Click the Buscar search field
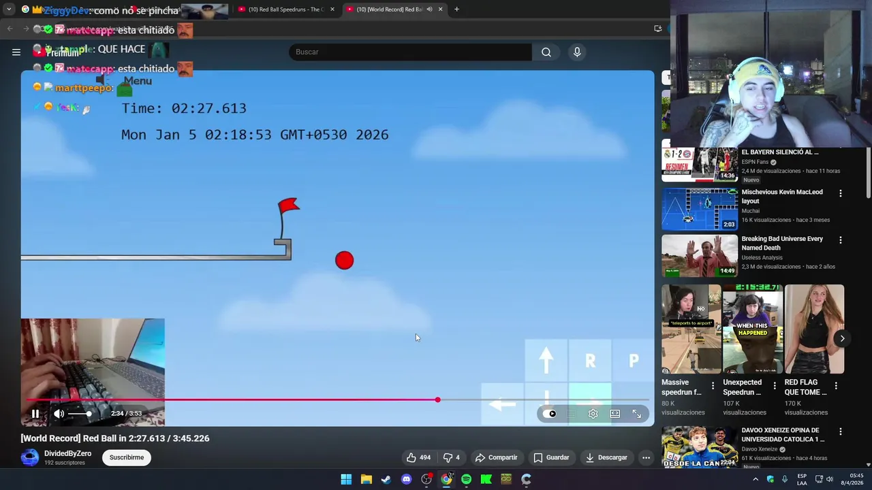Viewport: 872px width, 490px height. 410,52
